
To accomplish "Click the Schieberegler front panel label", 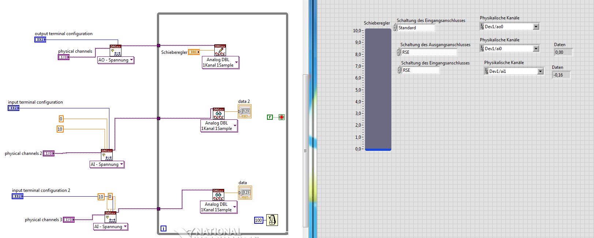I will tap(377, 23).
